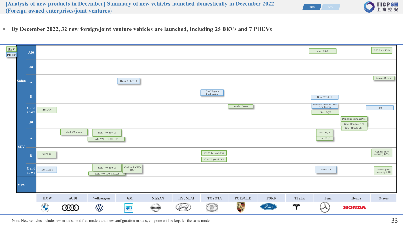Select the Audi Q4 e-tron box

tap(74, 132)
